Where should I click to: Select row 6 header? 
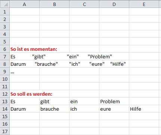point(5,49)
